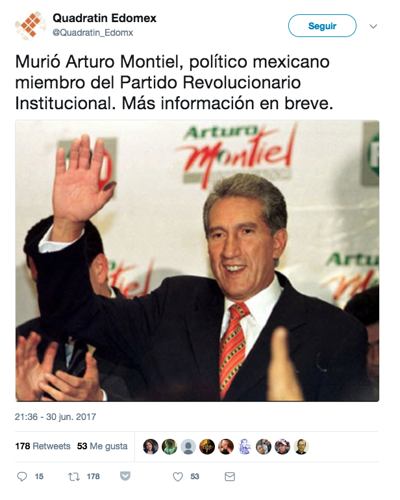Click the 178 count beside the retweet icon
This screenshot has width=400, height=500.
coord(93,477)
